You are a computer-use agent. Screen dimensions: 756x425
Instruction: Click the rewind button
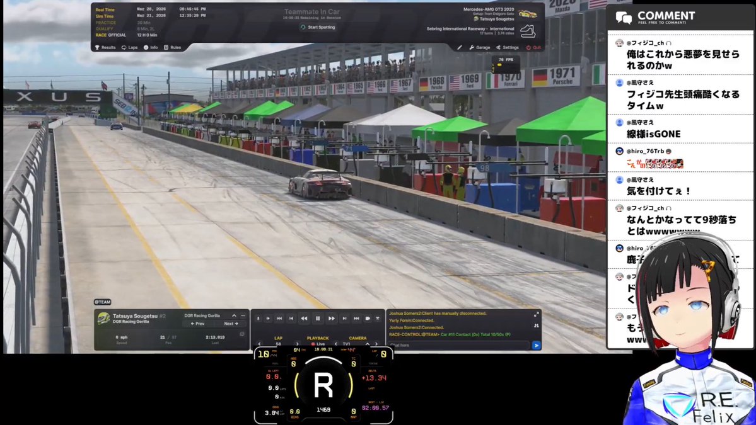point(304,319)
